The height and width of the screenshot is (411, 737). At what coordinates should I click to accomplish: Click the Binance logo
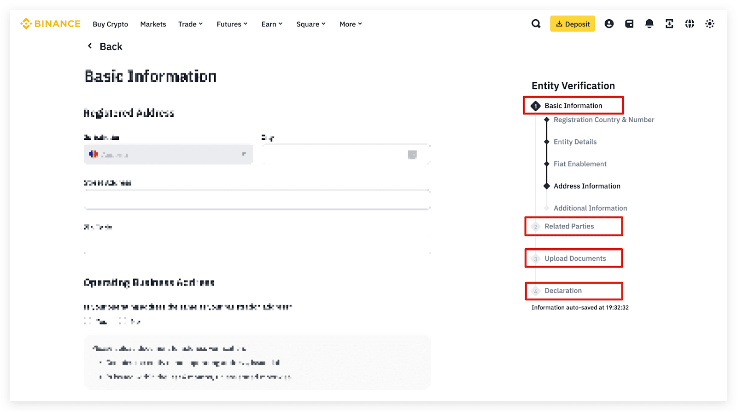50,24
